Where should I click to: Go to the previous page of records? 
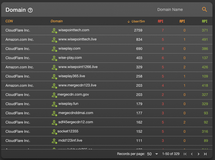pyautogui.click(x=192, y=154)
